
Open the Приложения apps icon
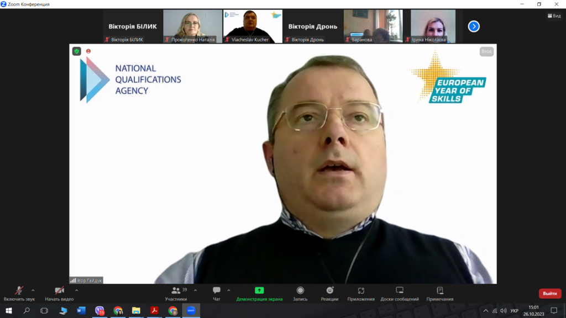coord(361,291)
